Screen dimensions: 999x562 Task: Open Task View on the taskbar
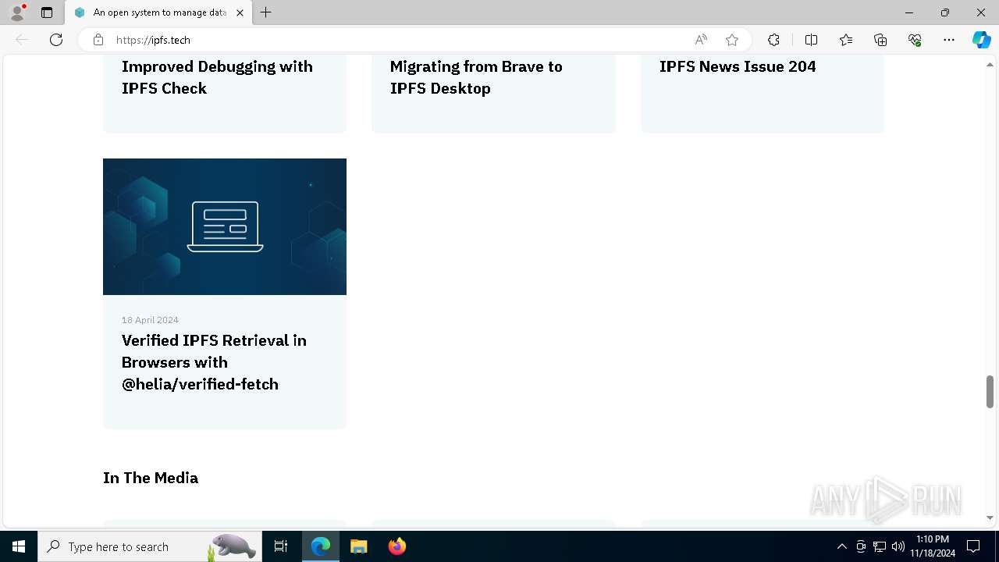point(281,546)
